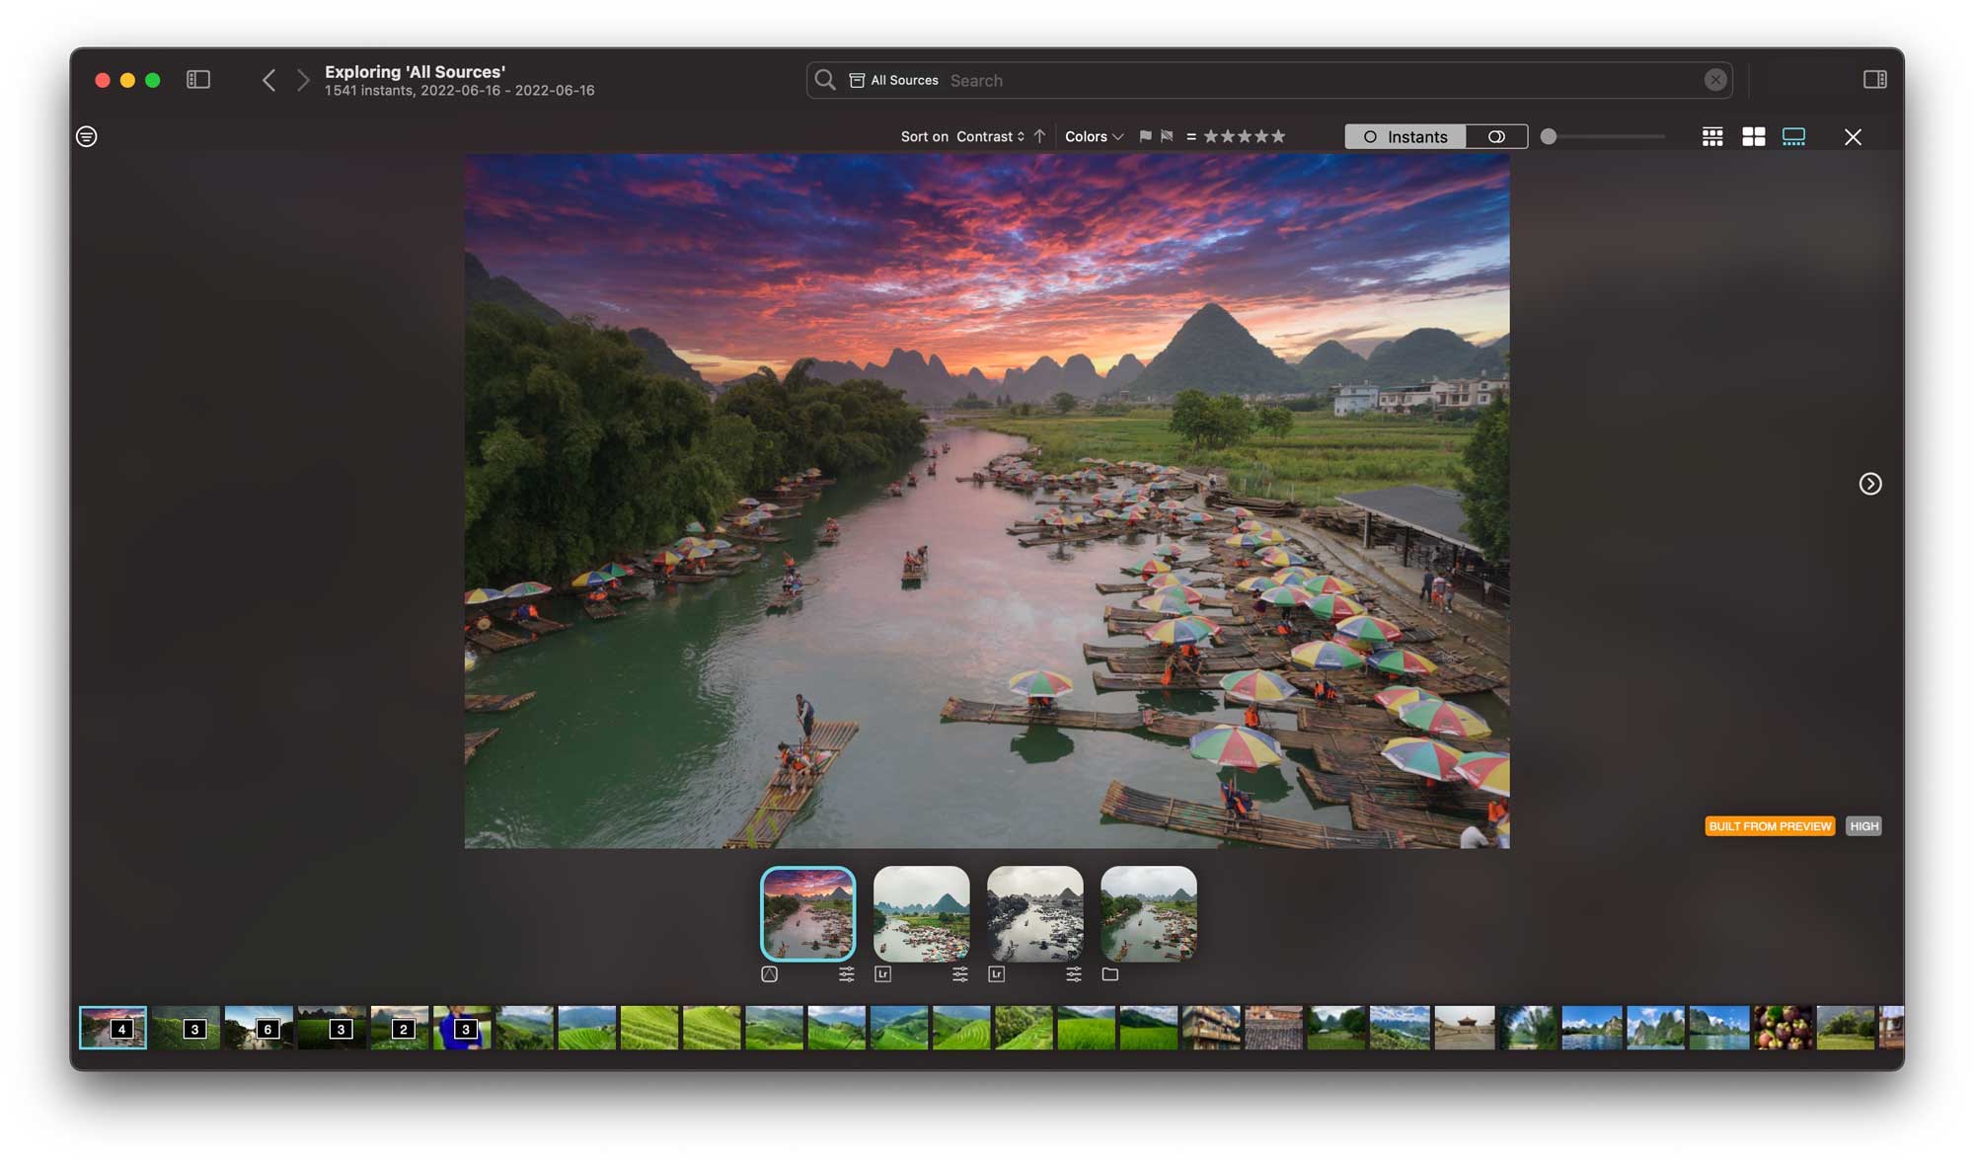This screenshot has height=1163, width=1974.
Task: Reverse sort direction arrow
Action: (1039, 136)
